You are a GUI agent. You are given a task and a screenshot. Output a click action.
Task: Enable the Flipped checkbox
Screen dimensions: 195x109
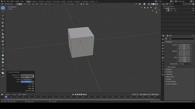[x=33, y=86]
